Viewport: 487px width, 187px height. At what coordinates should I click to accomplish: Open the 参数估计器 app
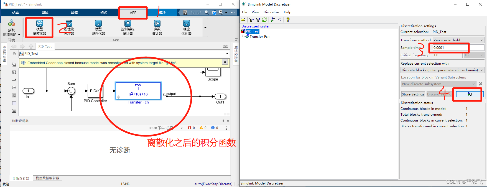click(157, 27)
